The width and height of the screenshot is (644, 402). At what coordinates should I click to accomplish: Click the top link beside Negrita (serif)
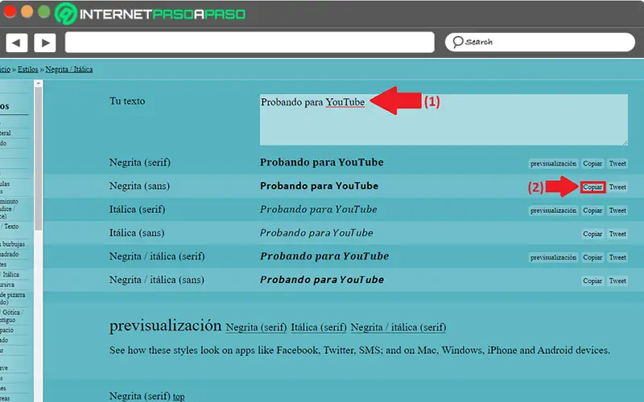coord(179,396)
